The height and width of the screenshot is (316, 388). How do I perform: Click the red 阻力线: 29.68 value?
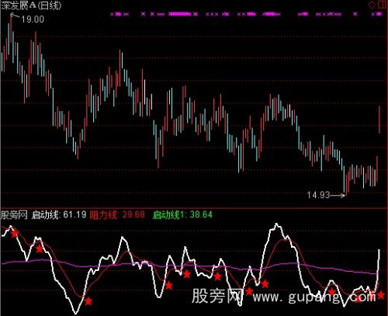[117, 215]
